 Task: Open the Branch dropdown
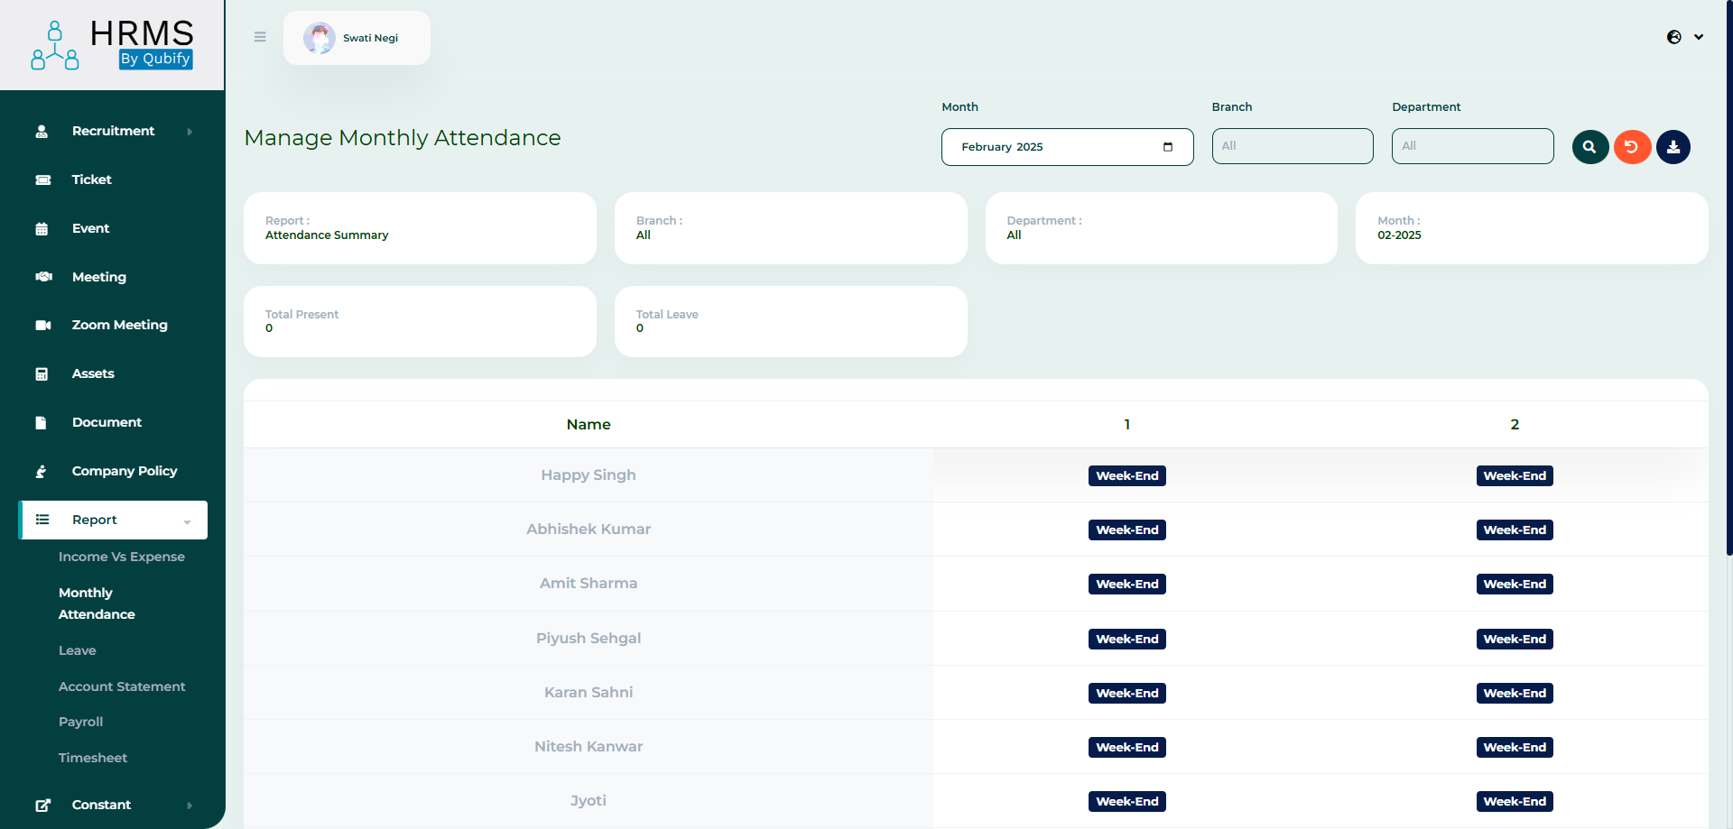click(x=1293, y=146)
